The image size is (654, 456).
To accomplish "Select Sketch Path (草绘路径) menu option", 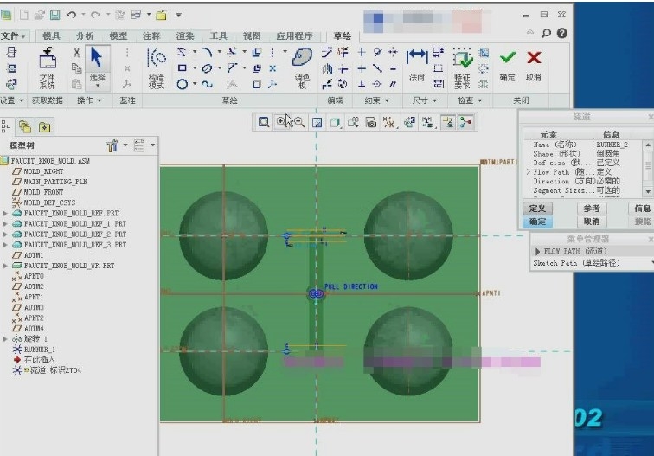I will 592,263.
